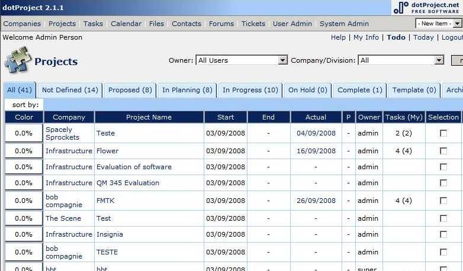Viewport: 463px width, 271px height.
Task: Switch to Proposed (8) tab
Action: (x=130, y=90)
